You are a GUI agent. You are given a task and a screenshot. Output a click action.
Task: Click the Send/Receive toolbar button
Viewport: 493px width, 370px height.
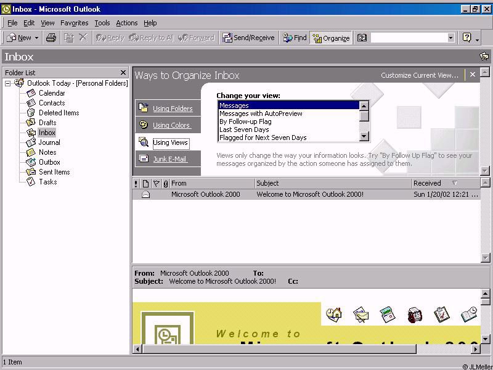(248, 38)
